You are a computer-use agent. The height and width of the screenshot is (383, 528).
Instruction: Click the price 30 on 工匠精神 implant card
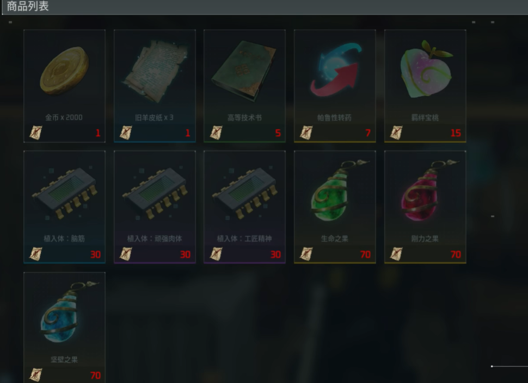click(x=275, y=254)
